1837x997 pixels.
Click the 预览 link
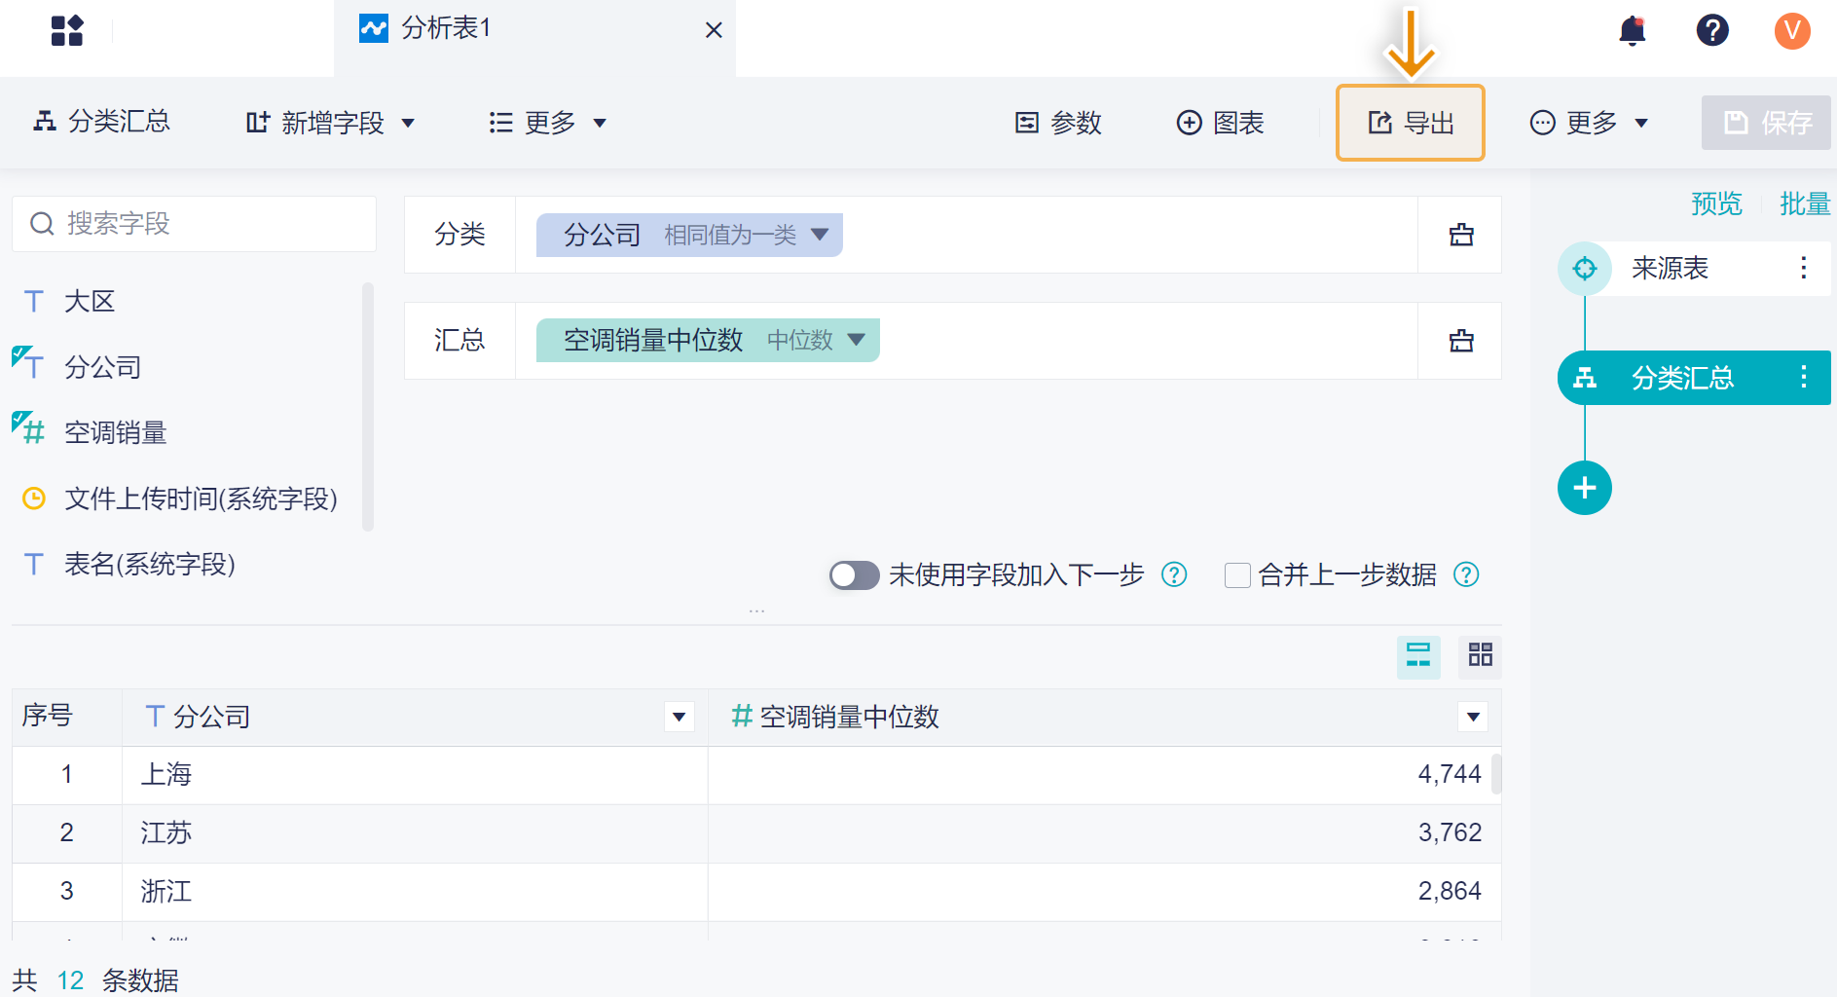click(x=1716, y=203)
